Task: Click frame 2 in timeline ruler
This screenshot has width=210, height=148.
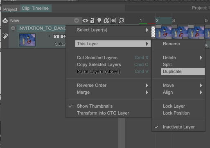Action: (163, 21)
